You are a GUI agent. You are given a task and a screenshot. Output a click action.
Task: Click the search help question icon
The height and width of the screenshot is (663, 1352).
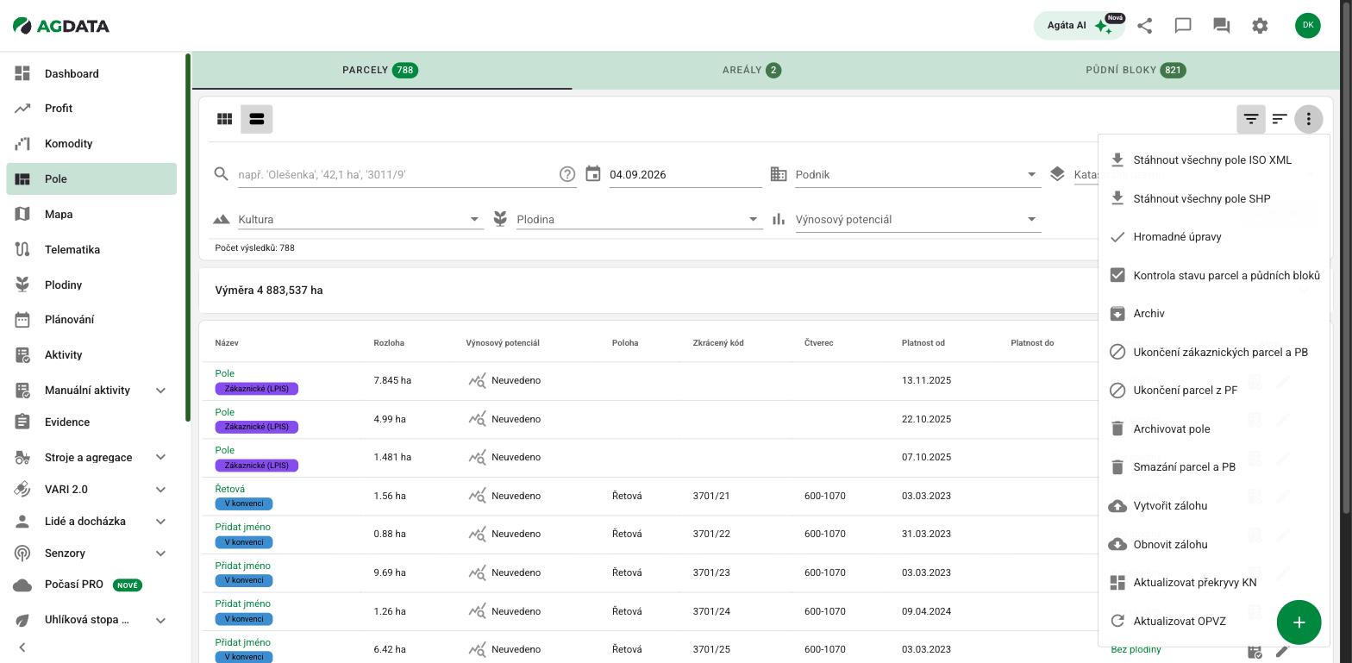[x=567, y=174]
